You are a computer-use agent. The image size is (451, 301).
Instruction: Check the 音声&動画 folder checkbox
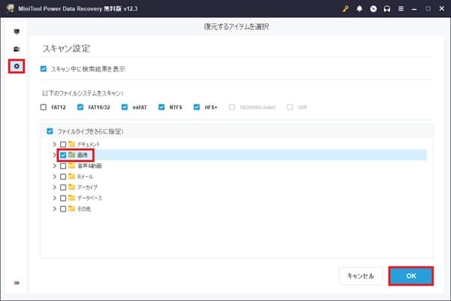[x=63, y=166]
